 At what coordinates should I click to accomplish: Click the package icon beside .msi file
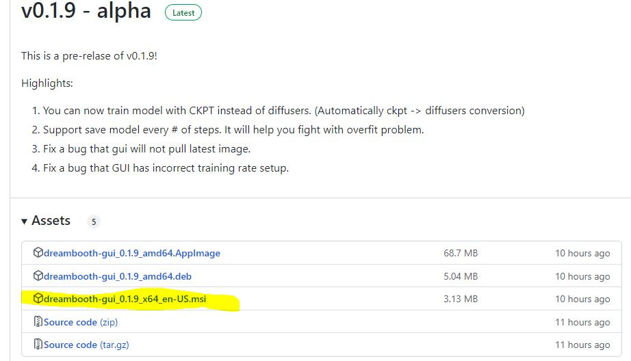click(x=38, y=298)
